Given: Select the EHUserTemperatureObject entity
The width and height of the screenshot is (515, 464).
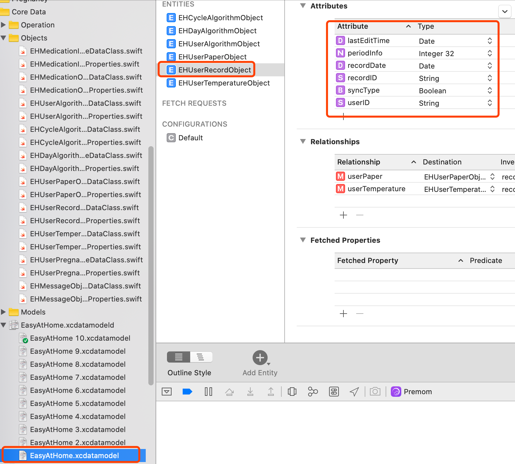Looking at the screenshot, I should (x=218, y=83).
